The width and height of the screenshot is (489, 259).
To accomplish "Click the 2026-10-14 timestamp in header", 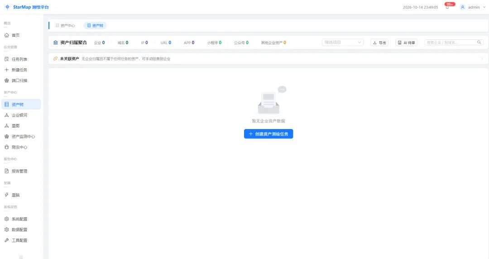I will [420, 7].
